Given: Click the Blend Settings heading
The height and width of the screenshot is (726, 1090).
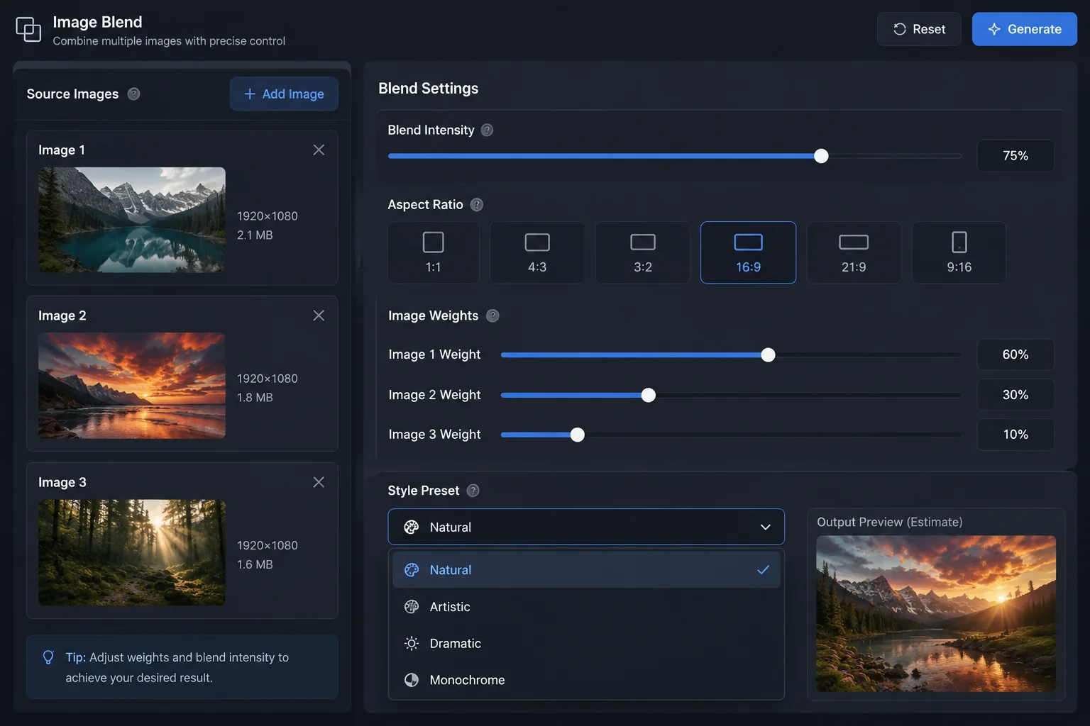Looking at the screenshot, I should point(429,89).
